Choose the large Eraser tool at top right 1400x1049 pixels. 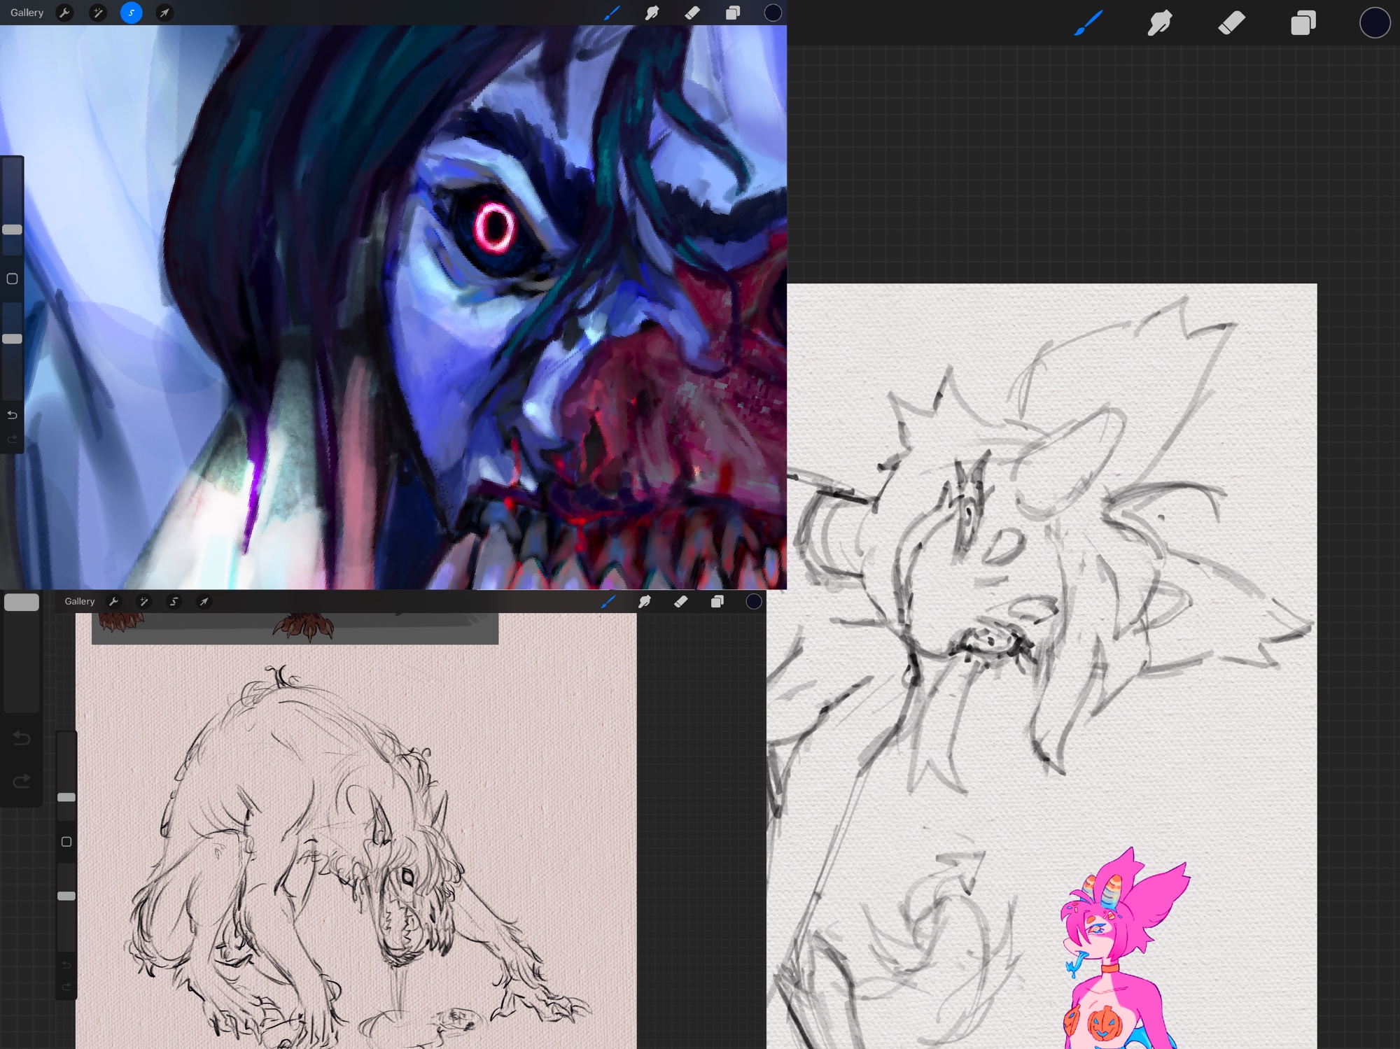(1231, 23)
